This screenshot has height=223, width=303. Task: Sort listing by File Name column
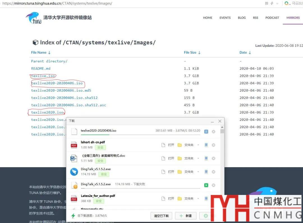pos(41,52)
